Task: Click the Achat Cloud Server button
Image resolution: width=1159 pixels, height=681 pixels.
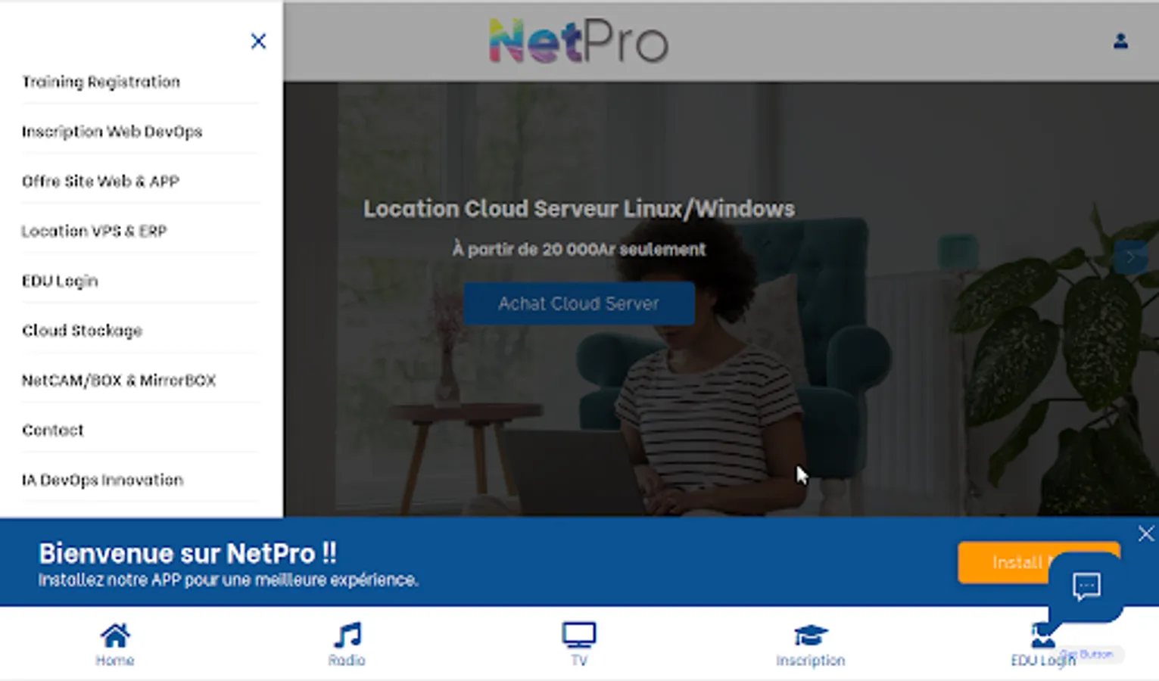Action: click(579, 303)
